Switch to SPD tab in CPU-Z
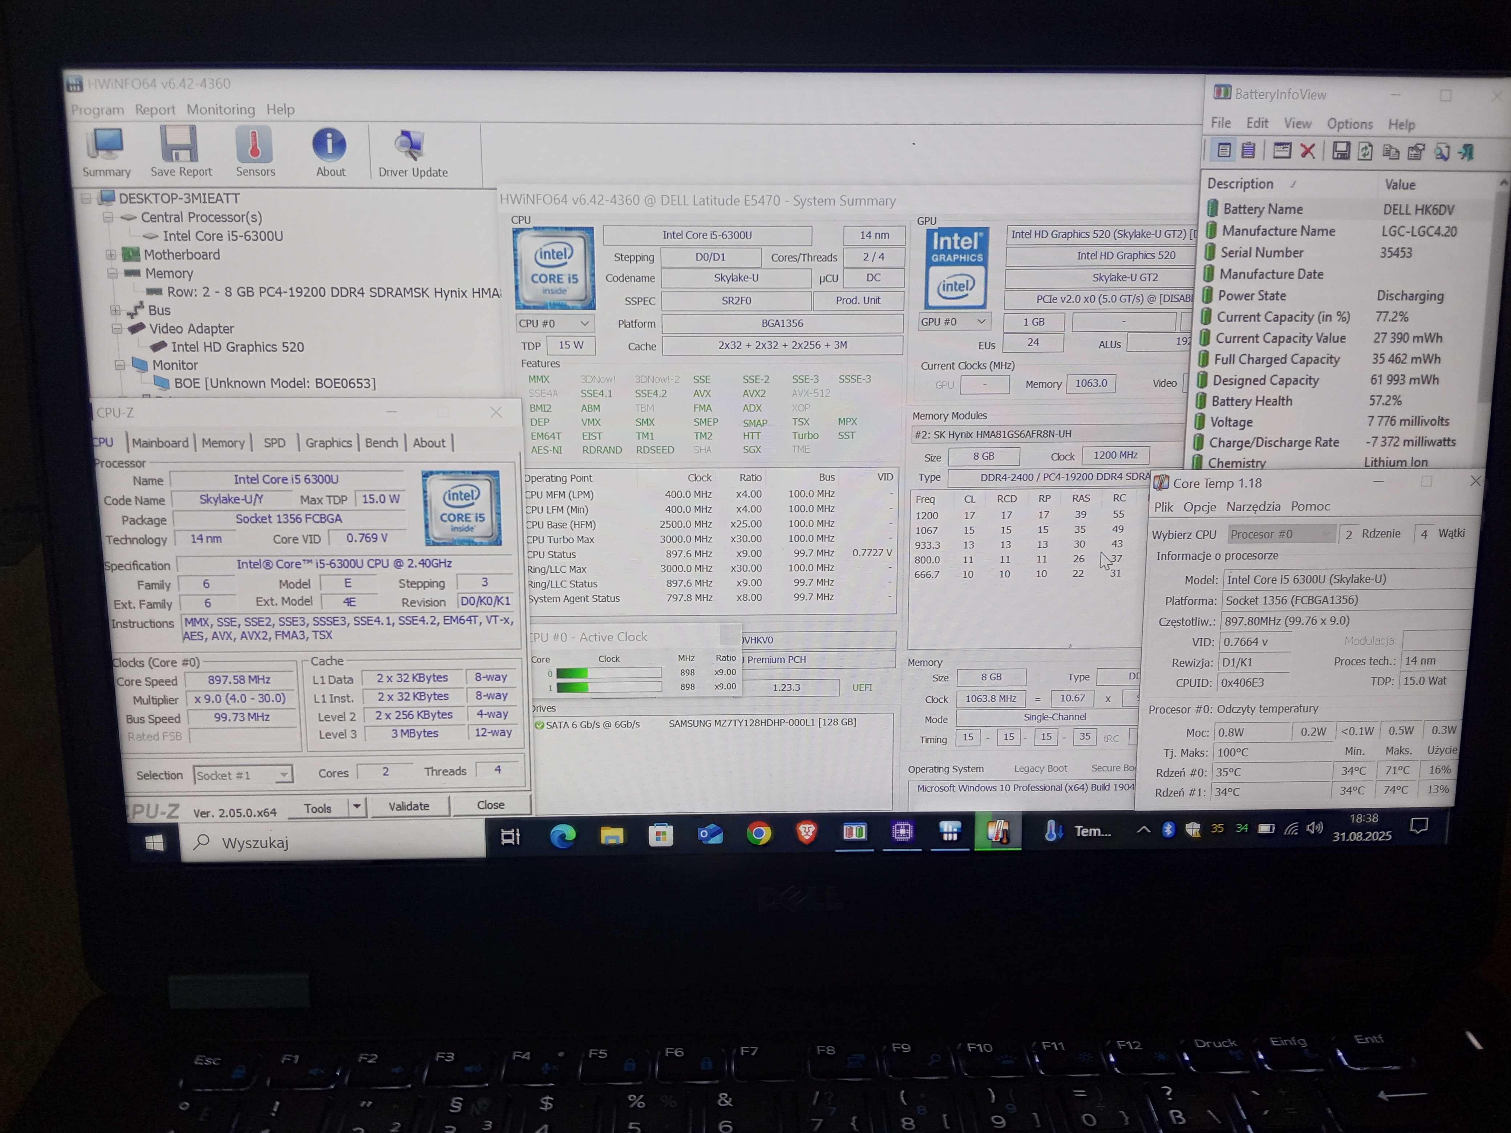This screenshot has height=1133, width=1511. pyautogui.click(x=275, y=443)
